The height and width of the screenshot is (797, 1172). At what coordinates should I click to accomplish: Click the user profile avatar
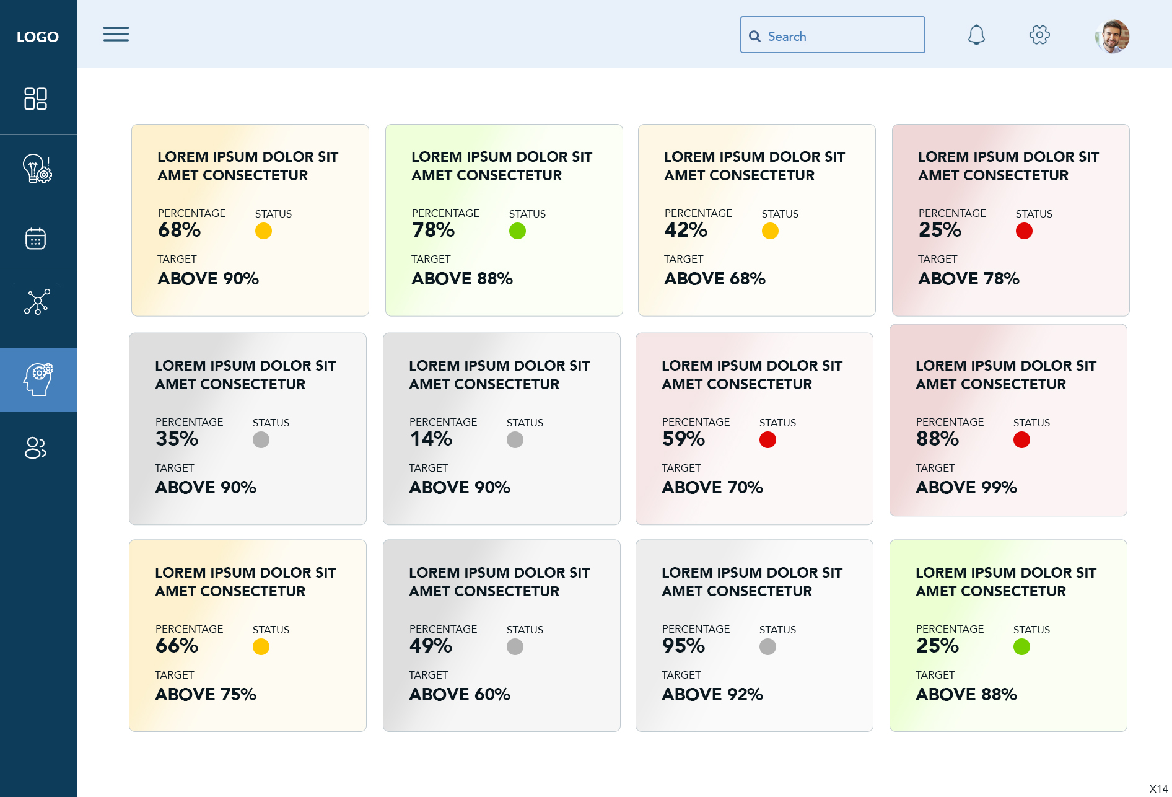1112,37
